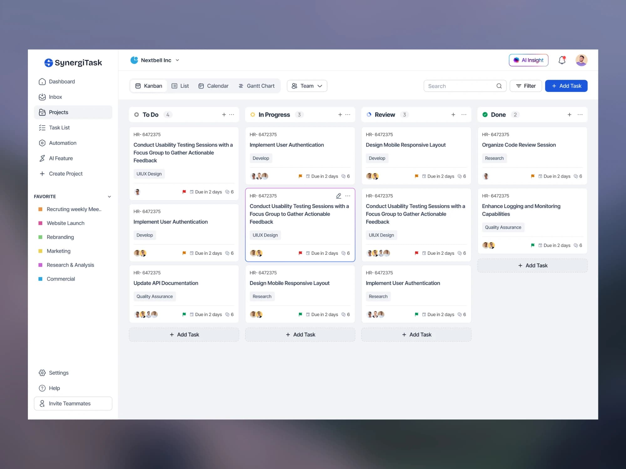Click Invite Teammates button
The image size is (626, 469).
(x=73, y=404)
